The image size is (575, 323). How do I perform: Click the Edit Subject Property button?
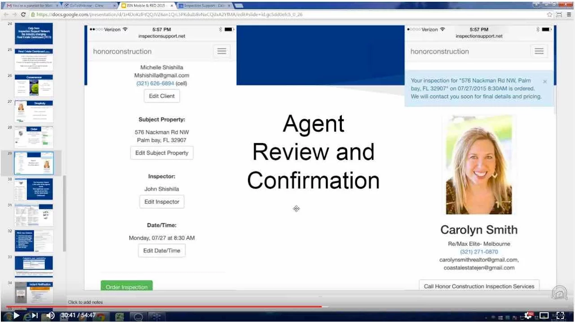point(162,153)
